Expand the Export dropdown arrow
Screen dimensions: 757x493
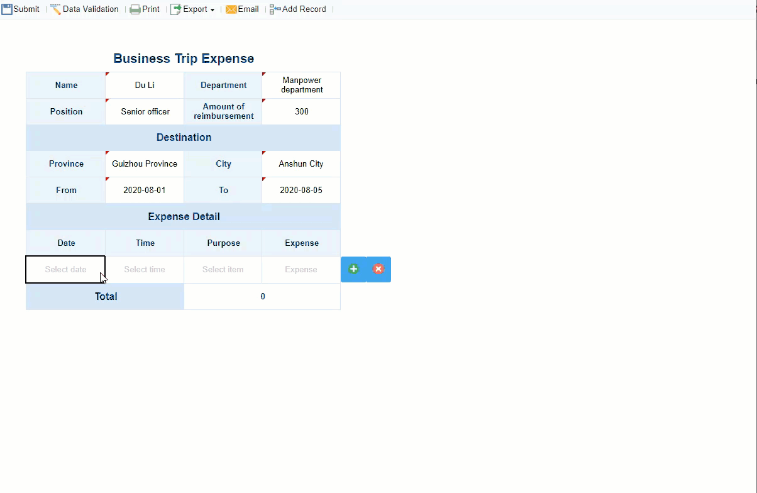(x=213, y=10)
